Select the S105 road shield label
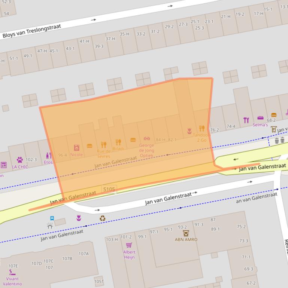Image resolution: width=288 pixels, height=288 pixels. pyautogui.click(x=109, y=190)
